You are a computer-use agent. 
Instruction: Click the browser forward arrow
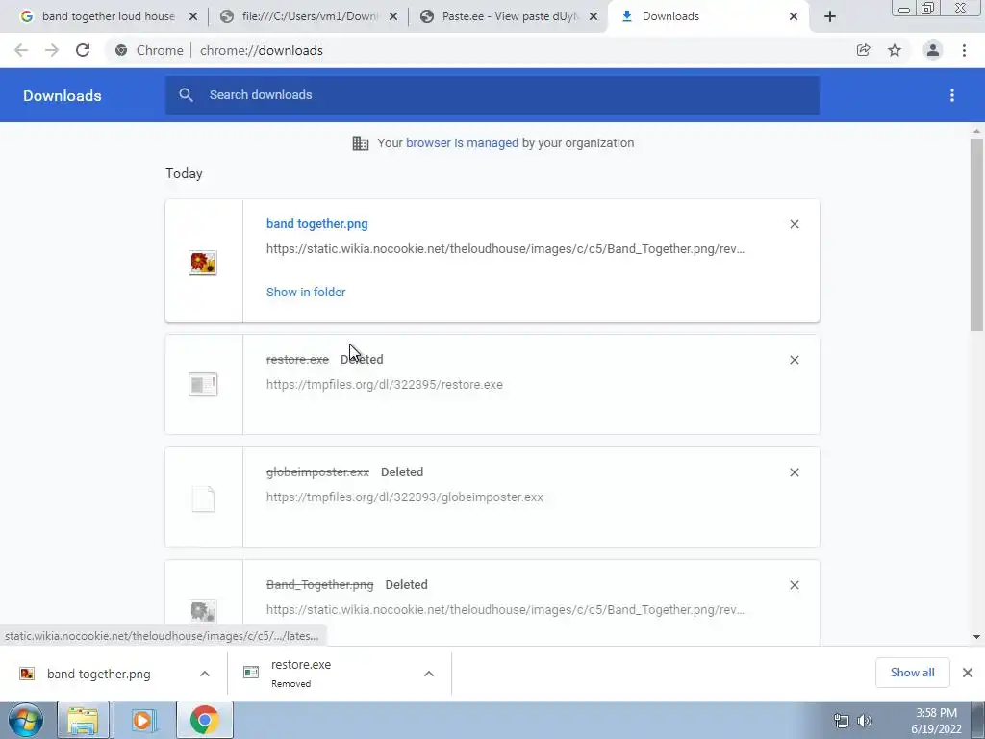pos(52,50)
